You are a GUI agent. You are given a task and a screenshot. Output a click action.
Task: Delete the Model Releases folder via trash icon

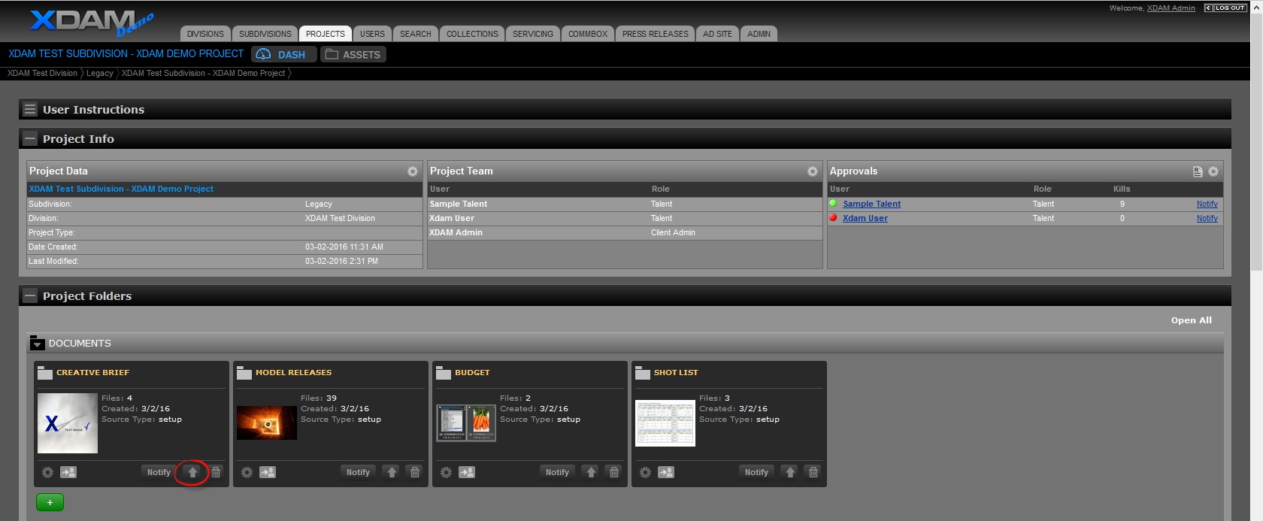click(415, 472)
